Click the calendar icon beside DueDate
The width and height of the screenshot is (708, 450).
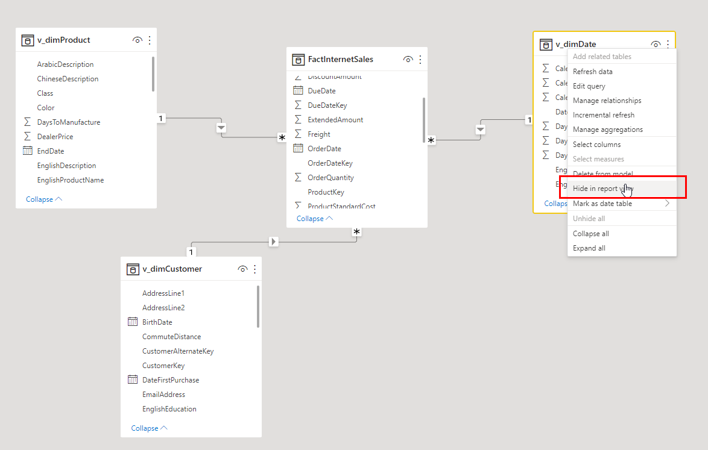click(299, 90)
